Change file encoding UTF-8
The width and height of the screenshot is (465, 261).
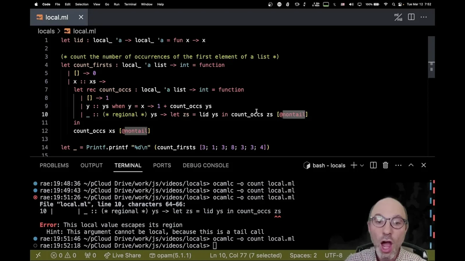(333, 255)
